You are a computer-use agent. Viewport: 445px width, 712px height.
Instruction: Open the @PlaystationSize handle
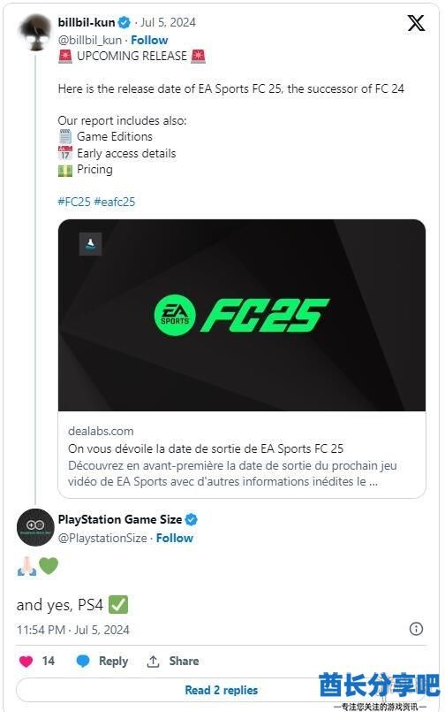pos(102,538)
